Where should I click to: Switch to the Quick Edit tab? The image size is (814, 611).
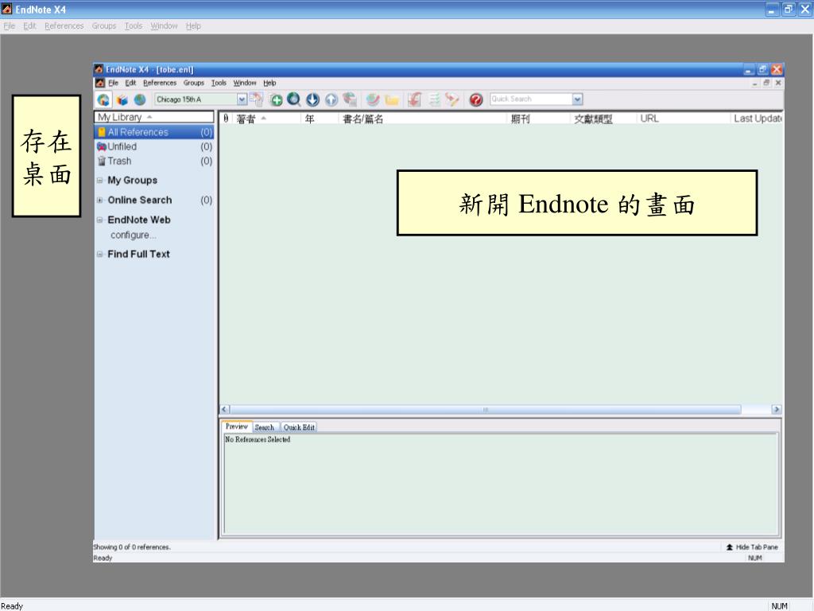pyautogui.click(x=299, y=427)
